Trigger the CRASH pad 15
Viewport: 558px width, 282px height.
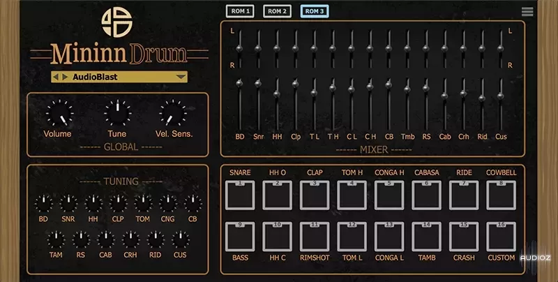pos(464,237)
